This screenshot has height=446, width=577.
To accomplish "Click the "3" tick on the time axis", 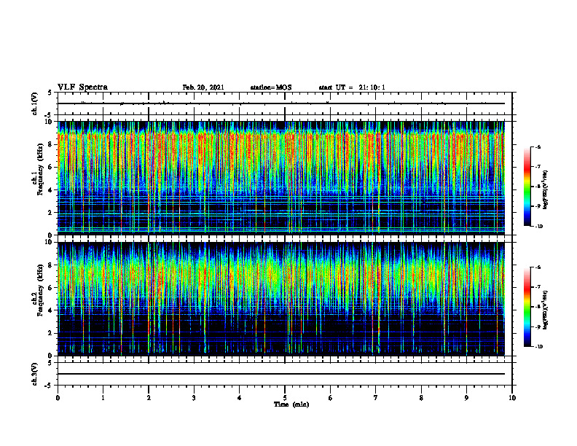I will click(x=194, y=398).
